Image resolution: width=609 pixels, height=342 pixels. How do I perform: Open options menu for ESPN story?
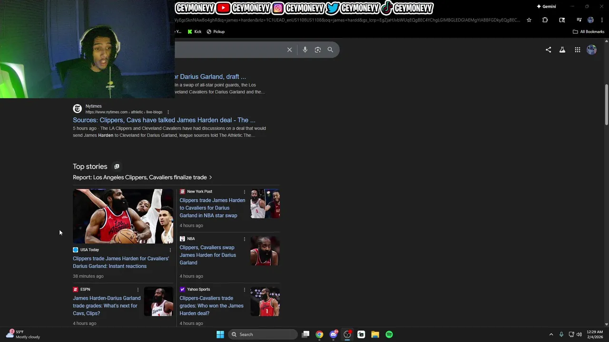tap(138, 290)
